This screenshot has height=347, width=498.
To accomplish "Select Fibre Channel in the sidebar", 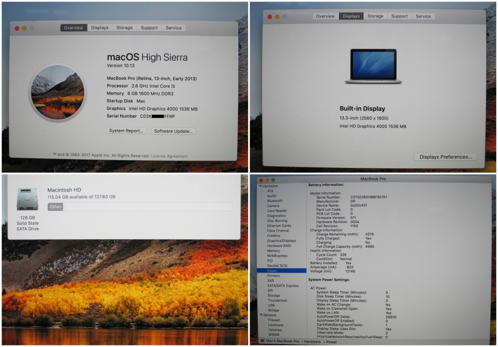I will (x=278, y=231).
